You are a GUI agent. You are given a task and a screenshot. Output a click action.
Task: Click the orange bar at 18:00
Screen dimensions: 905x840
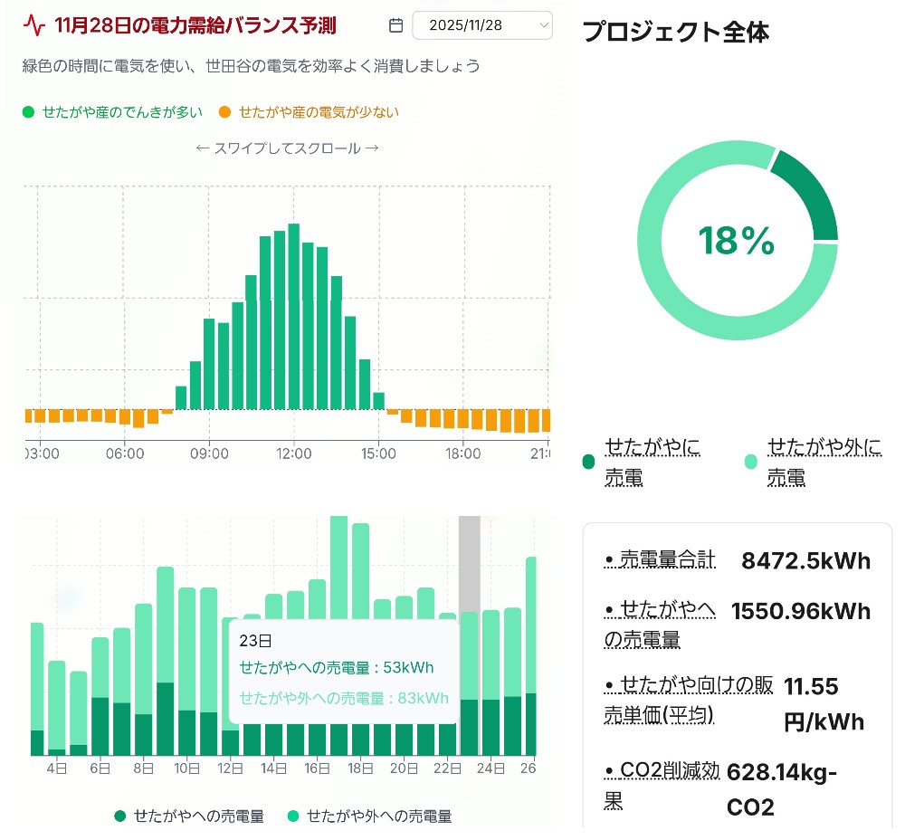click(462, 419)
